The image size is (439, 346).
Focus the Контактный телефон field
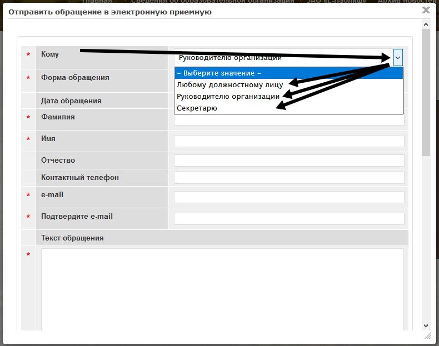point(289,178)
